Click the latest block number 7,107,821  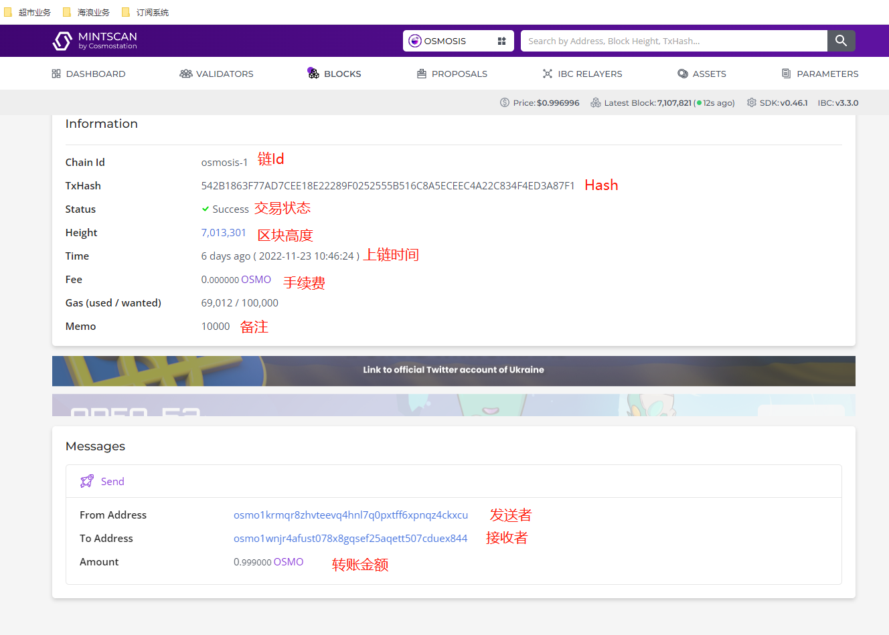point(674,103)
